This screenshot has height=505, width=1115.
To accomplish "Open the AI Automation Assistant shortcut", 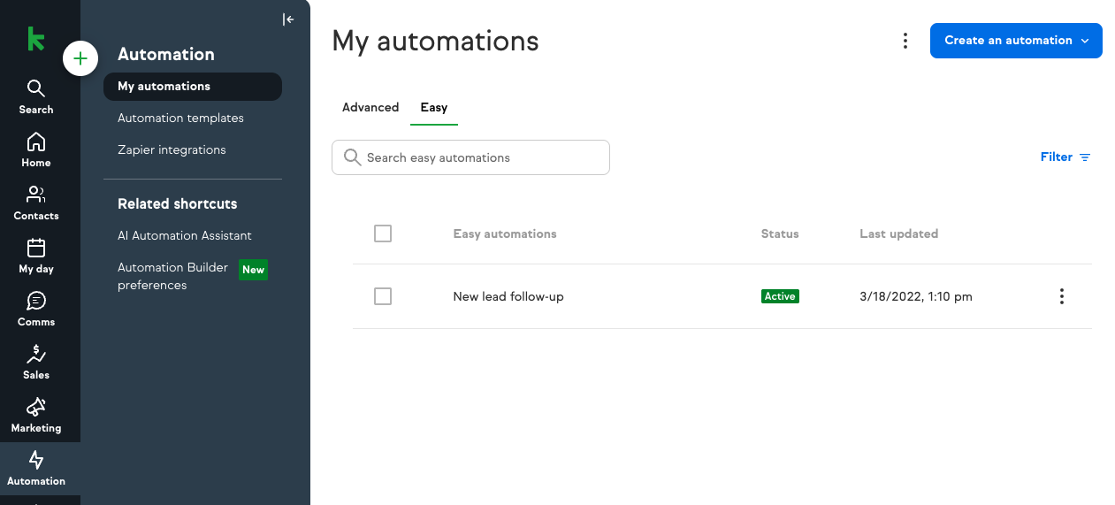I will pos(185,235).
